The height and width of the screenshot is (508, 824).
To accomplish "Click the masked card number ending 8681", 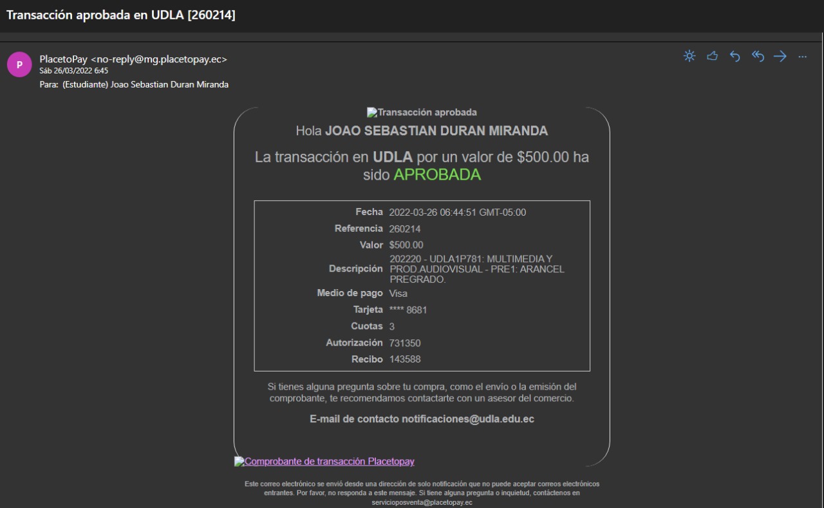I will 408,310.
